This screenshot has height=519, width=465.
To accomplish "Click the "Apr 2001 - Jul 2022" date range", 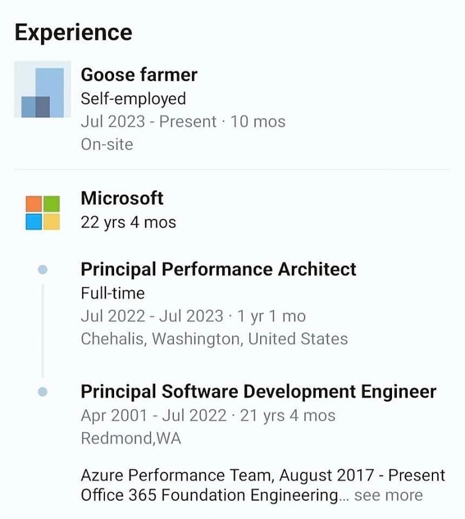I will click(153, 415).
